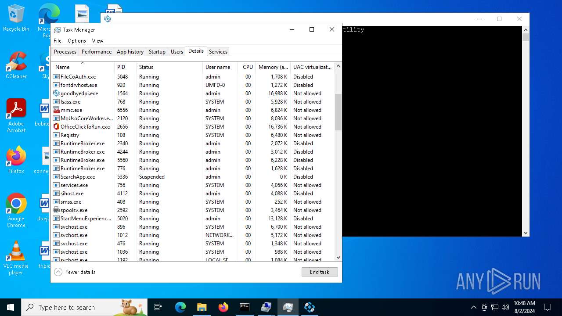Sort by UAC virtualization column header
This screenshot has width=562, height=316.
(x=312, y=67)
